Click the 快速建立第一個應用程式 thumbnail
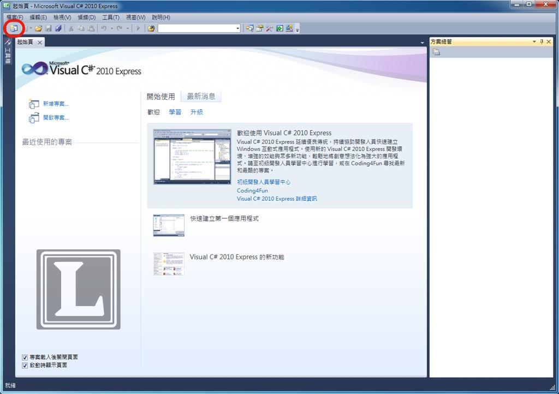Viewport: 559px width, 394px height. [x=169, y=225]
